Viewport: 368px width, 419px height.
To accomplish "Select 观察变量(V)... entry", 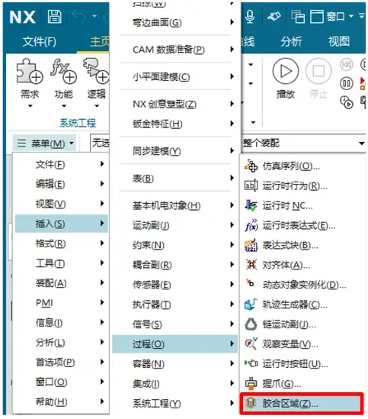I will pyautogui.click(x=302, y=344).
